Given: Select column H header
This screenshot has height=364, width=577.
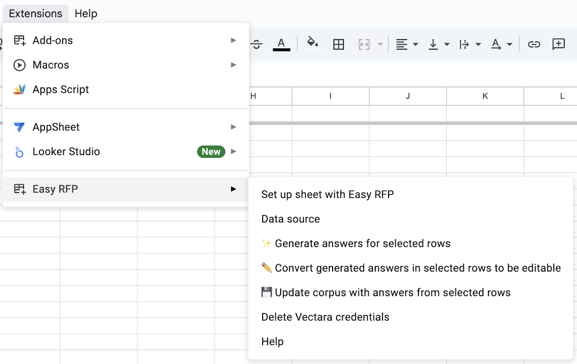Looking at the screenshot, I should [x=270, y=96].
